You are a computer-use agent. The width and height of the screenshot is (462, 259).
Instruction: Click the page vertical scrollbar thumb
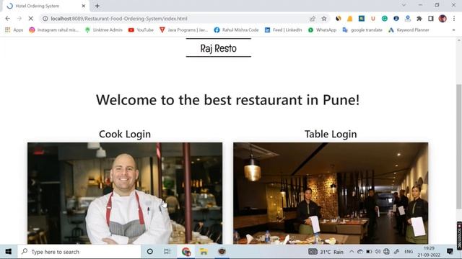(x=459, y=147)
